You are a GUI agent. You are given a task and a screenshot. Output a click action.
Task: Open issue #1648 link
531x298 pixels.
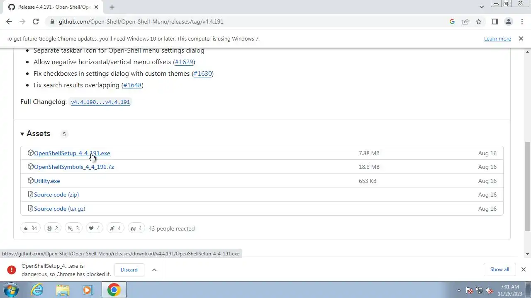point(132,85)
